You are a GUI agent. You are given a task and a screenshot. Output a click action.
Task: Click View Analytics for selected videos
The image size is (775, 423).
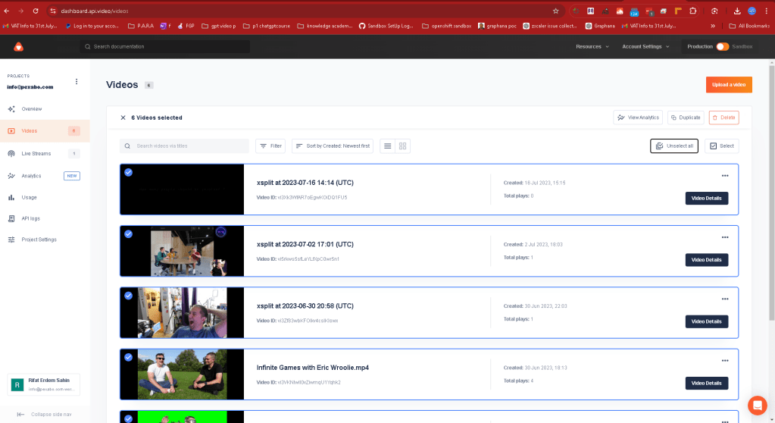[x=638, y=117]
